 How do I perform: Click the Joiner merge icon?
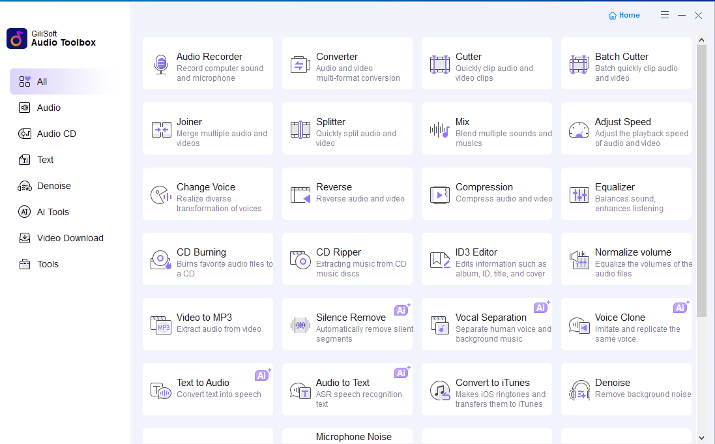point(161,130)
